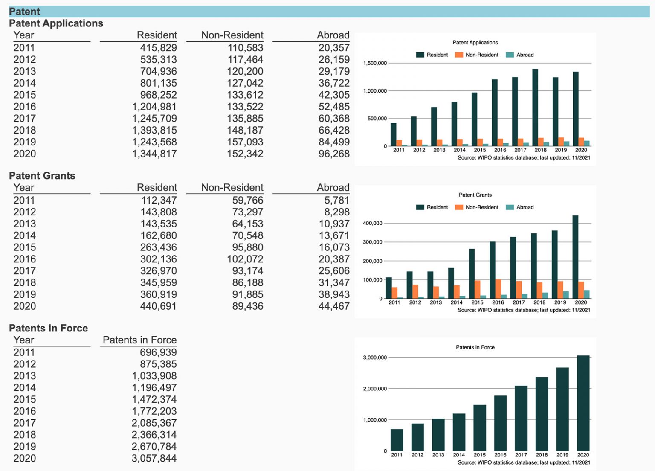Click the Non-Resident legend swatch in Patent Grants chart
This screenshot has width=655, height=471.
(459, 207)
